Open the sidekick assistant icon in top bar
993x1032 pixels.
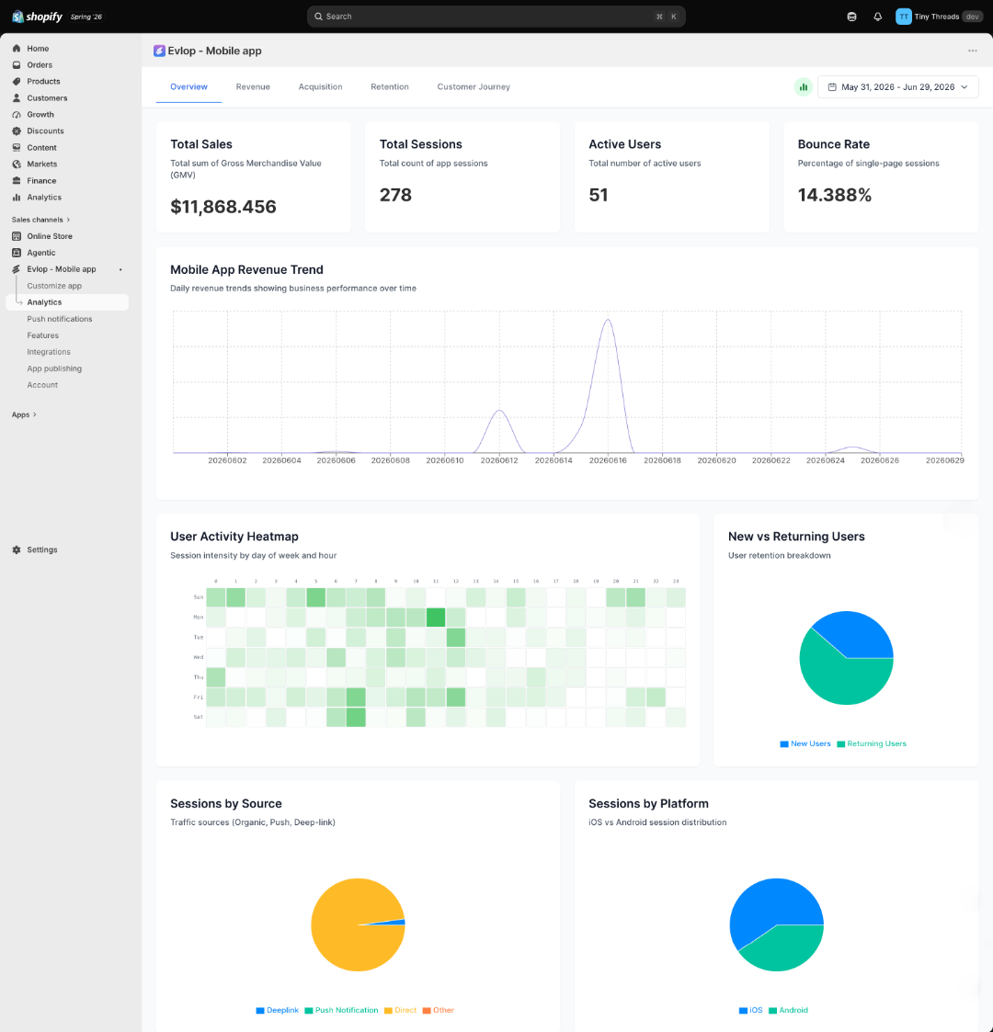coord(851,17)
